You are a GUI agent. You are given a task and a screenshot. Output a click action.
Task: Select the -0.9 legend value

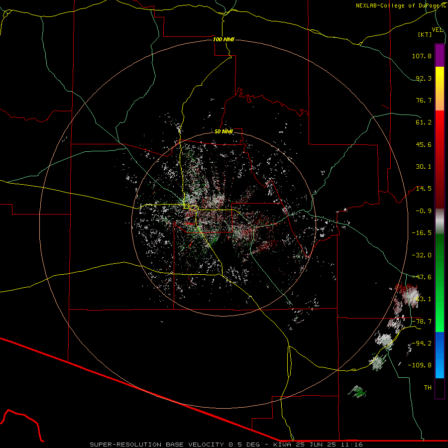pos(424,211)
